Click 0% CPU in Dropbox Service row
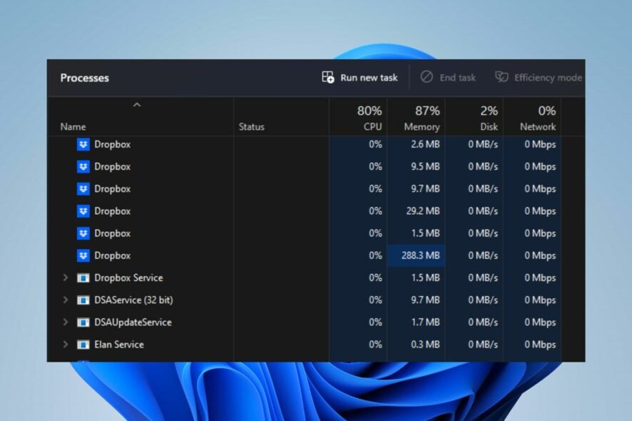Image resolution: width=632 pixels, height=421 pixels. coord(375,278)
